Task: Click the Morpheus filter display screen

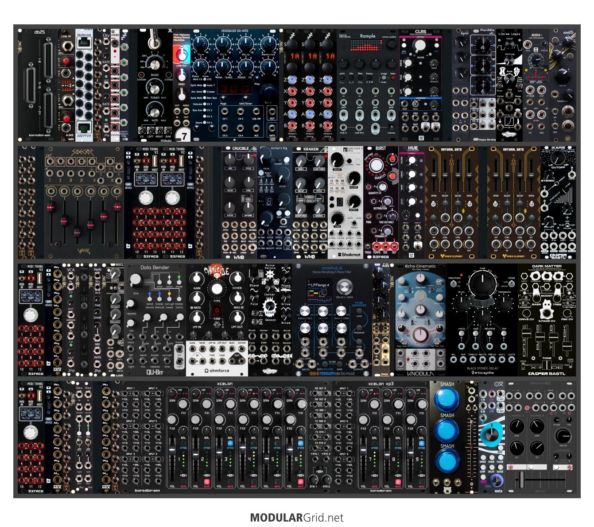Action: coord(319,291)
